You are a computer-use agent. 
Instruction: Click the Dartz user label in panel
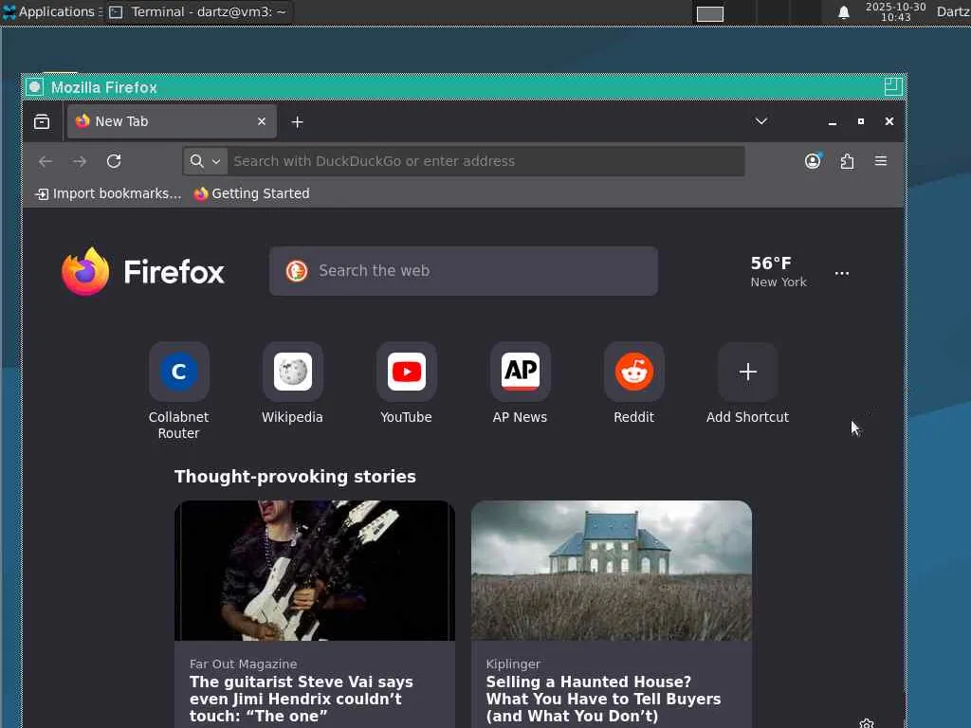(x=954, y=11)
